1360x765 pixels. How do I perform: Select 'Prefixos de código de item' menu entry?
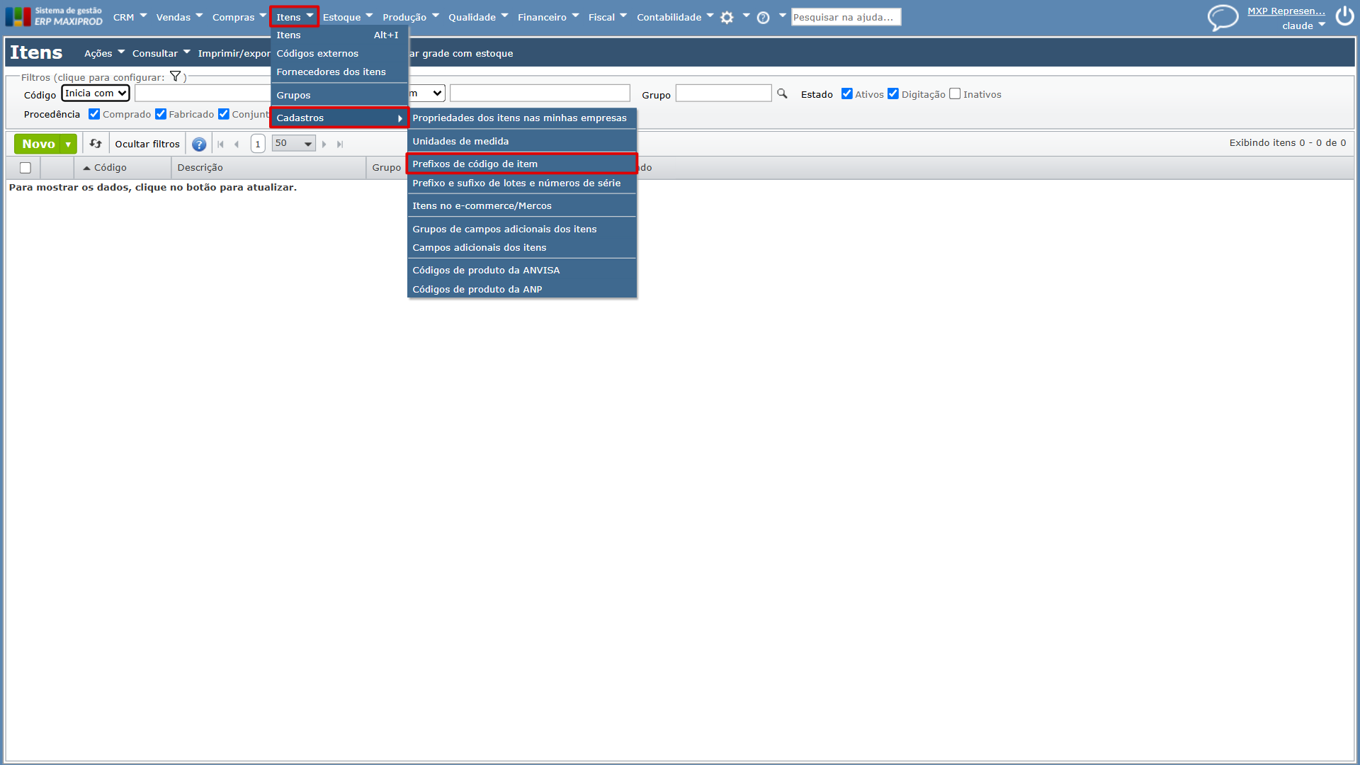click(x=522, y=164)
